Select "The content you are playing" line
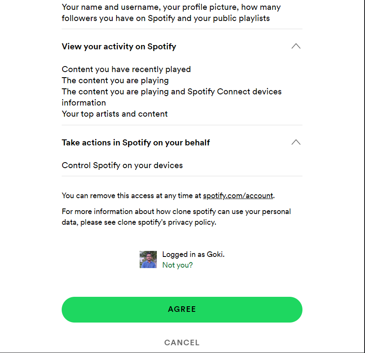Viewport: 365px width, 353px height. (115, 80)
